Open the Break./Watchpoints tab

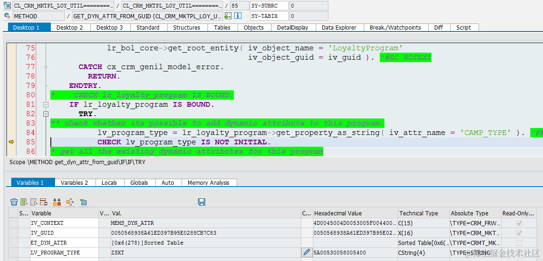pos(395,27)
